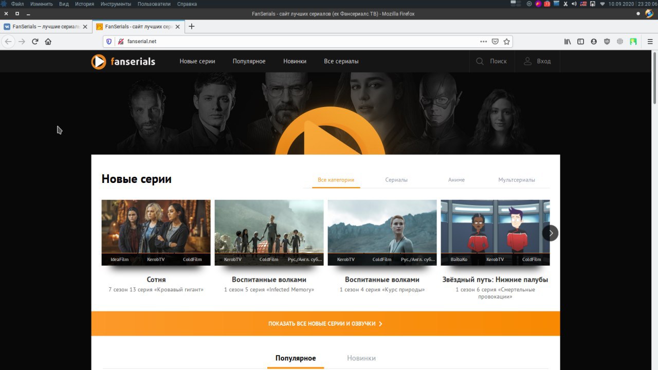
Task: Show sidebars toolbar icon
Action: click(581, 42)
